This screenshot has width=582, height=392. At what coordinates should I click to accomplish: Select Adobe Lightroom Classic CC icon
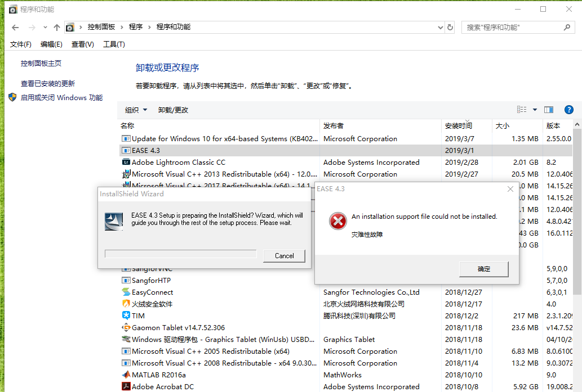coord(126,162)
